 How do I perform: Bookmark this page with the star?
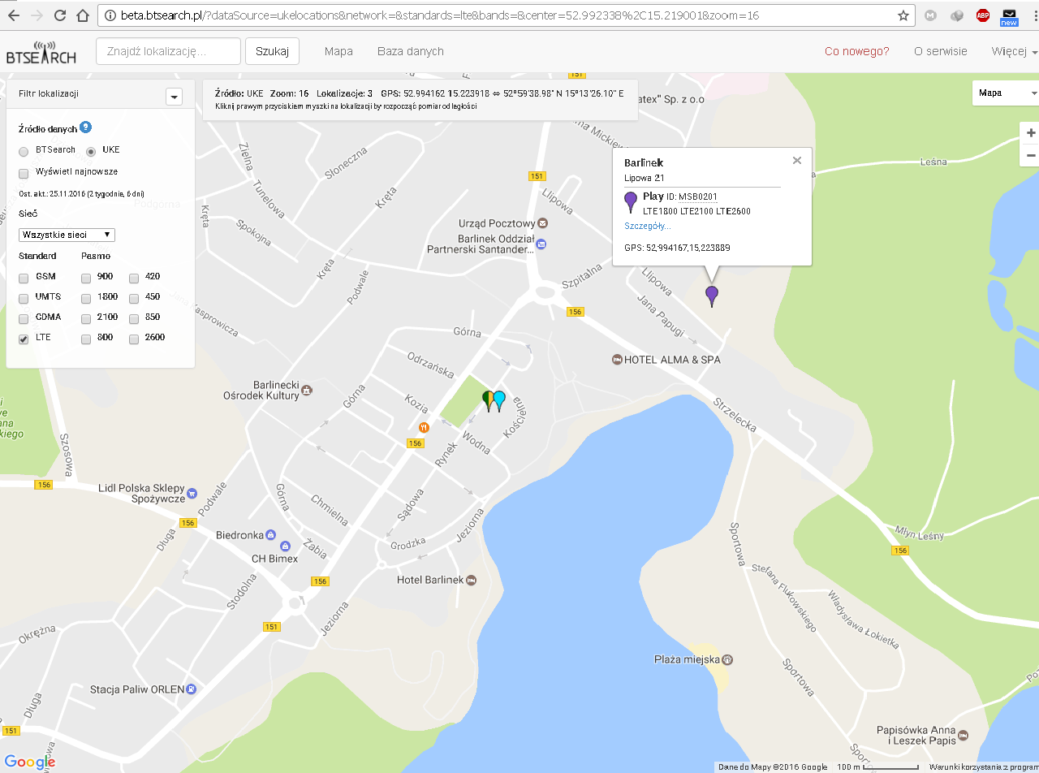click(903, 15)
